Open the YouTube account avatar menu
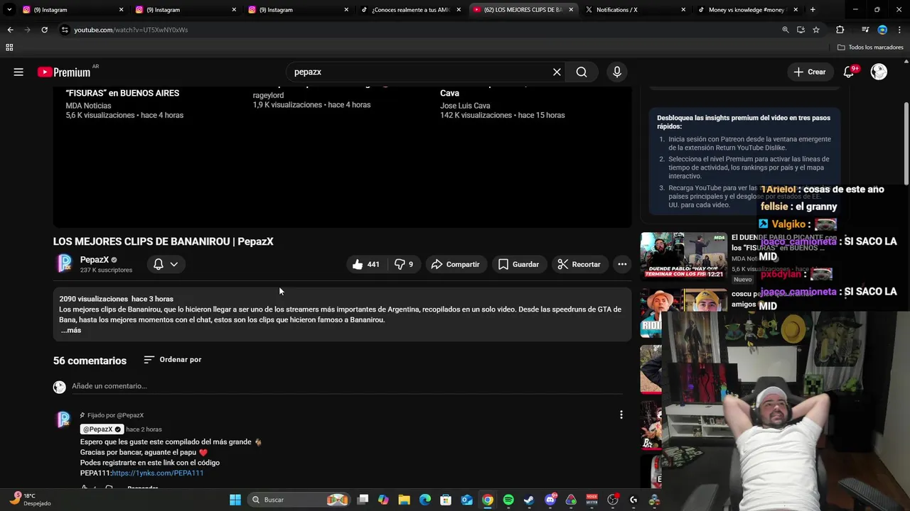Screen dimensions: 910x511 [879, 72]
